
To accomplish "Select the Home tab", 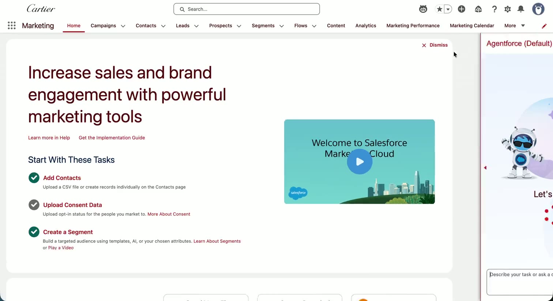I will pyautogui.click(x=74, y=26).
